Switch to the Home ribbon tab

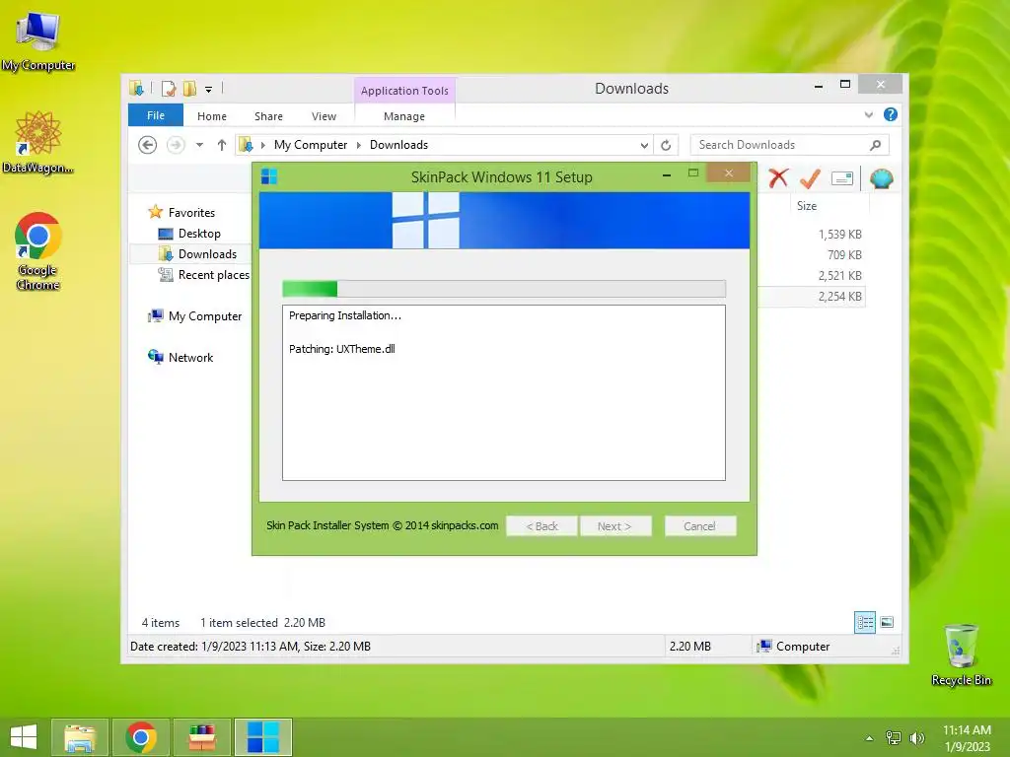click(212, 116)
